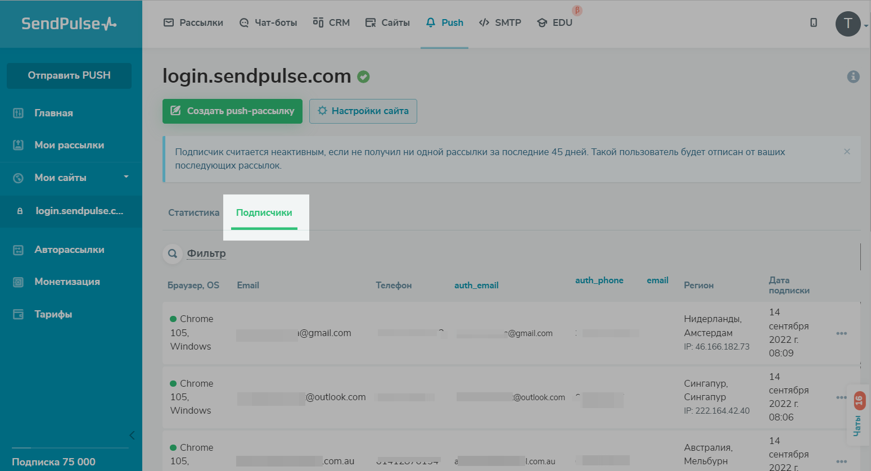Click the auth_phone column header
The image size is (871, 471).
click(x=599, y=280)
